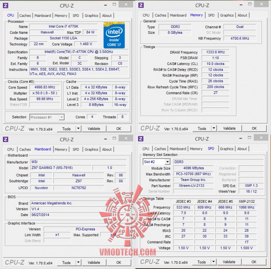
Task: Click the Module Size 4096 MBytes field
Action: (193, 168)
